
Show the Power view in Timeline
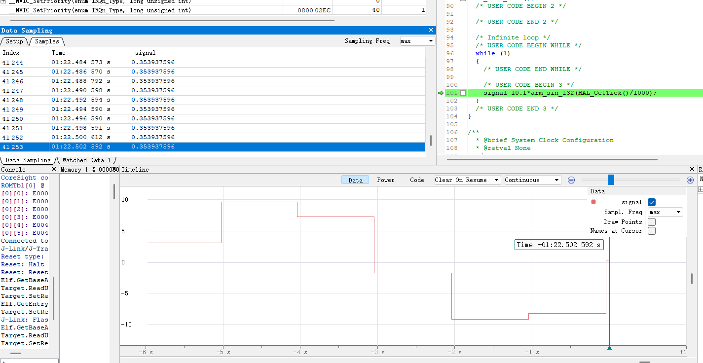click(386, 180)
